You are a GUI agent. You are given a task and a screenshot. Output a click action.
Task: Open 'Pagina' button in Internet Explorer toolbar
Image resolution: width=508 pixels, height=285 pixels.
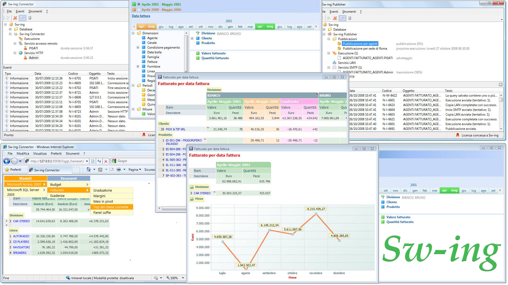135,170
